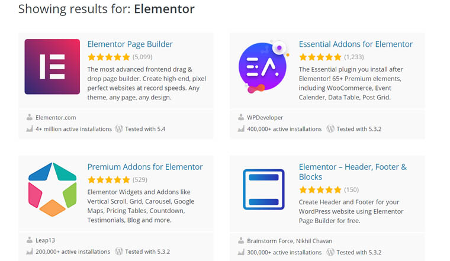Click the Elementor.com author text
This screenshot has width=450, height=261.
point(56,118)
